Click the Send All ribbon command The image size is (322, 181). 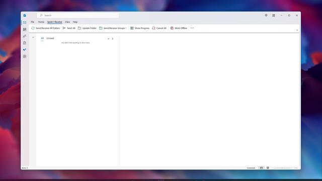(x=69, y=28)
